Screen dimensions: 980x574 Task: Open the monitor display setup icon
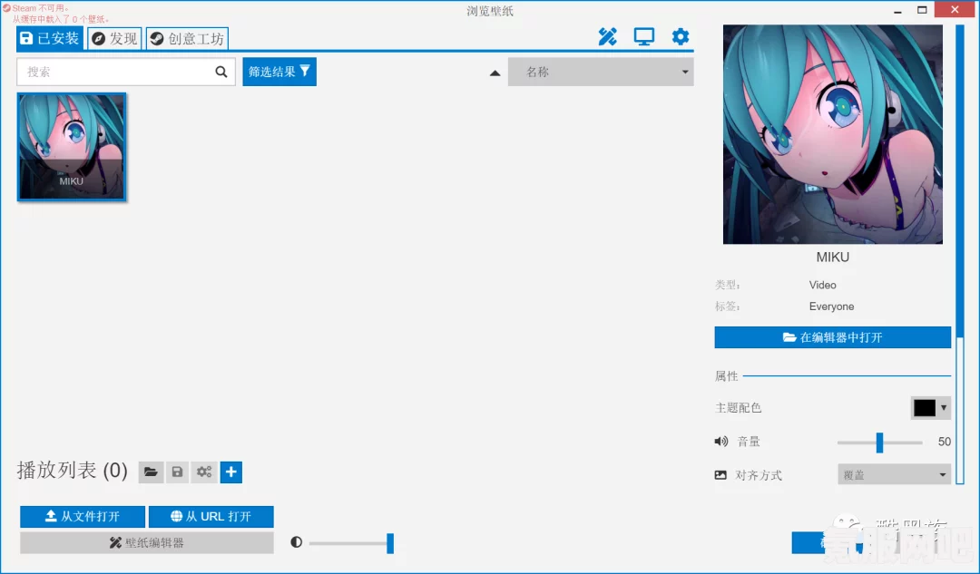tap(643, 37)
